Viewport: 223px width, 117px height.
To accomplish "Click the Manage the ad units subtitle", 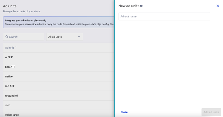I will pos(22,11).
